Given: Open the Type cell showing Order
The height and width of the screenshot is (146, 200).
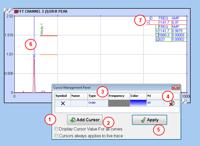Looking at the screenshot, I should (x=98, y=103).
